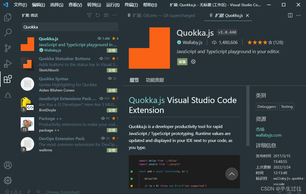This screenshot has width=306, height=194.
Task: Install Quokka Statusbar Buttons
Action: pos(112,70)
